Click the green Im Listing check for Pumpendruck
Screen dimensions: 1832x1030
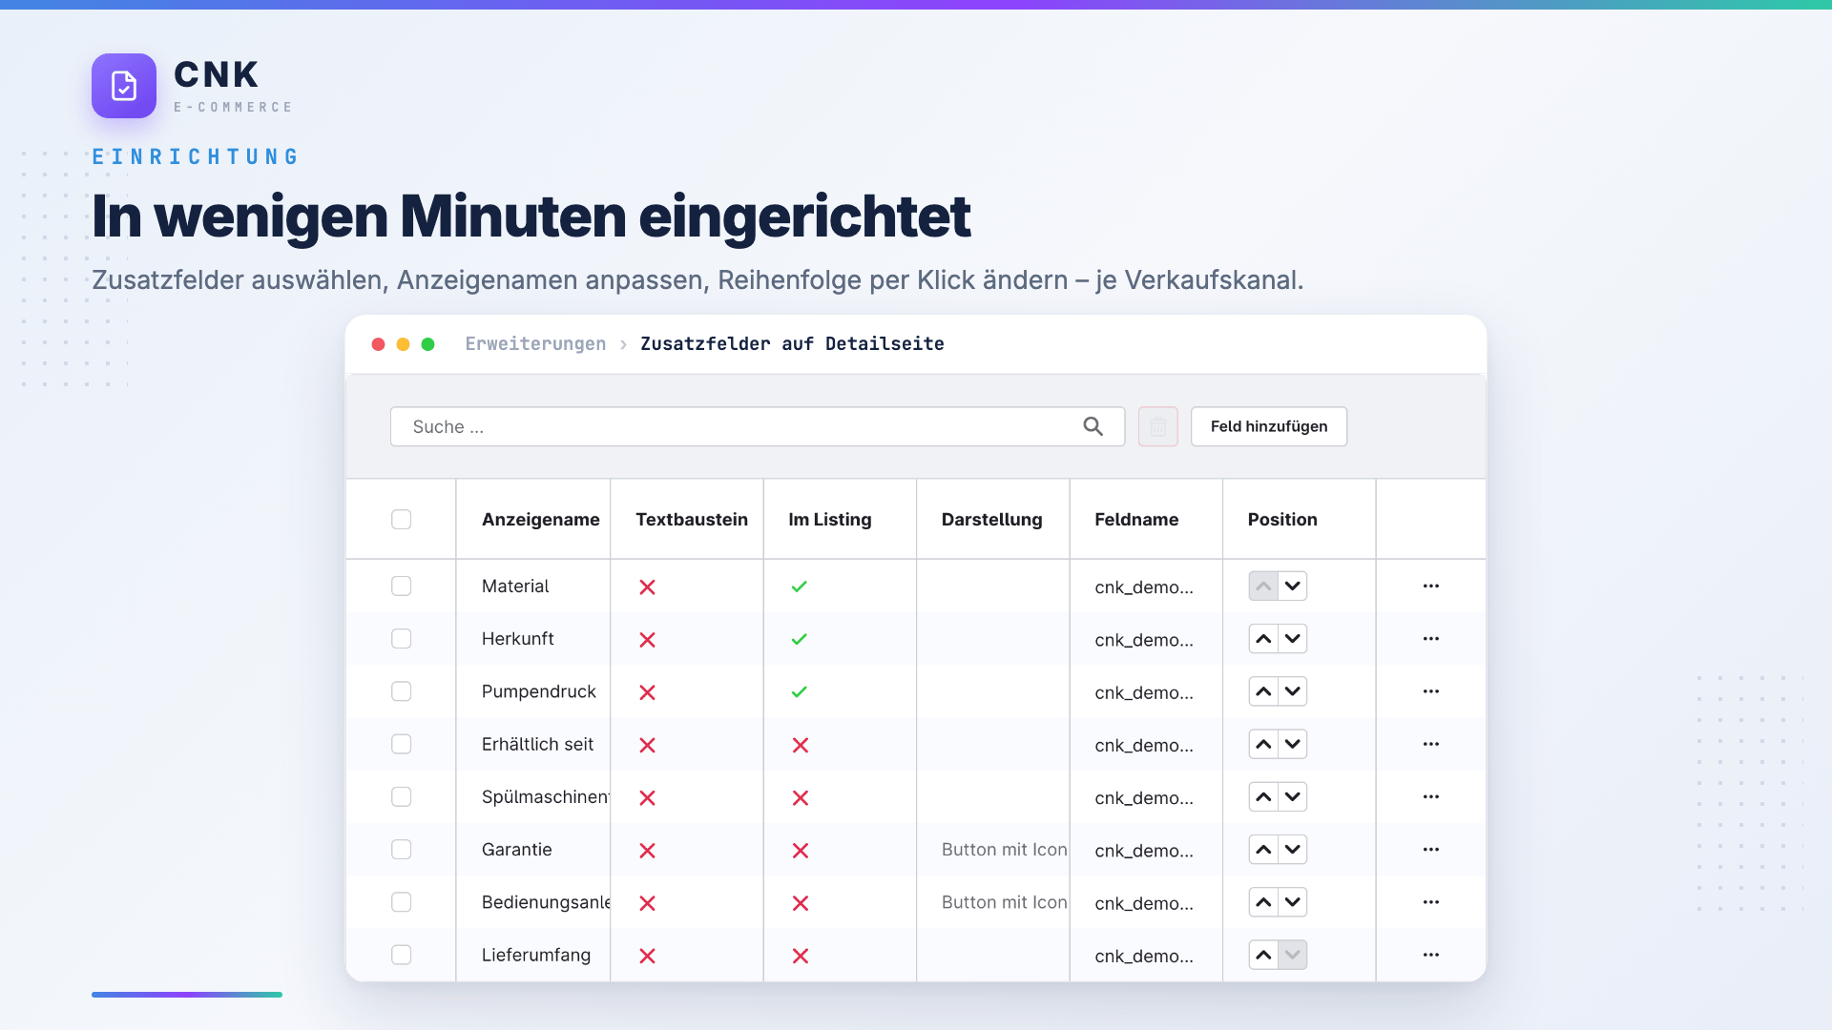[x=800, y=691]
